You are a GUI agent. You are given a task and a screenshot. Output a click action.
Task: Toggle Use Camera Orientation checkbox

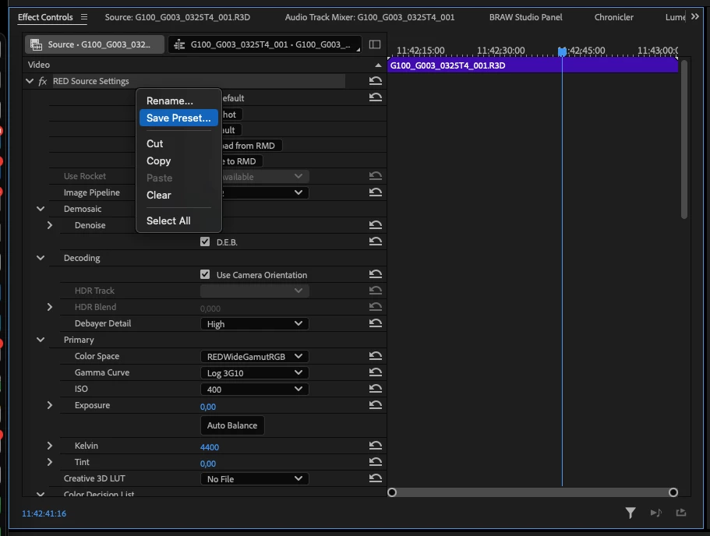point(205,274)
